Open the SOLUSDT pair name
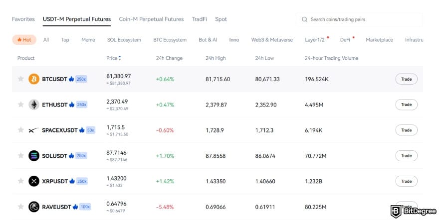The height and width of the screenshot is (221, 439). coord(54,156)
